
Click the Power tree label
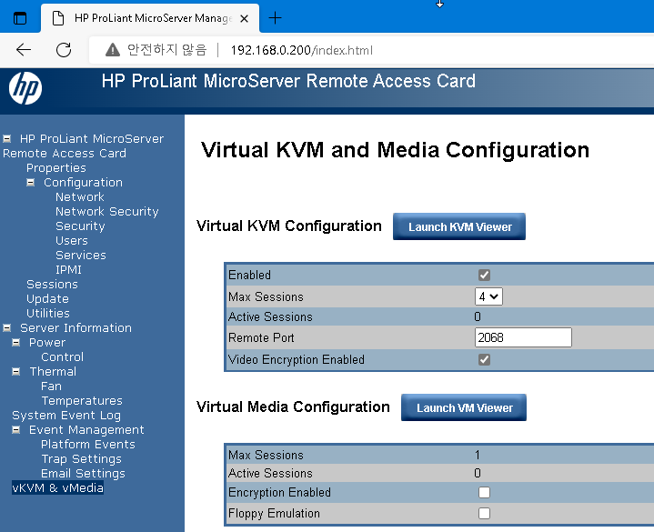click(x=47, y=342)
